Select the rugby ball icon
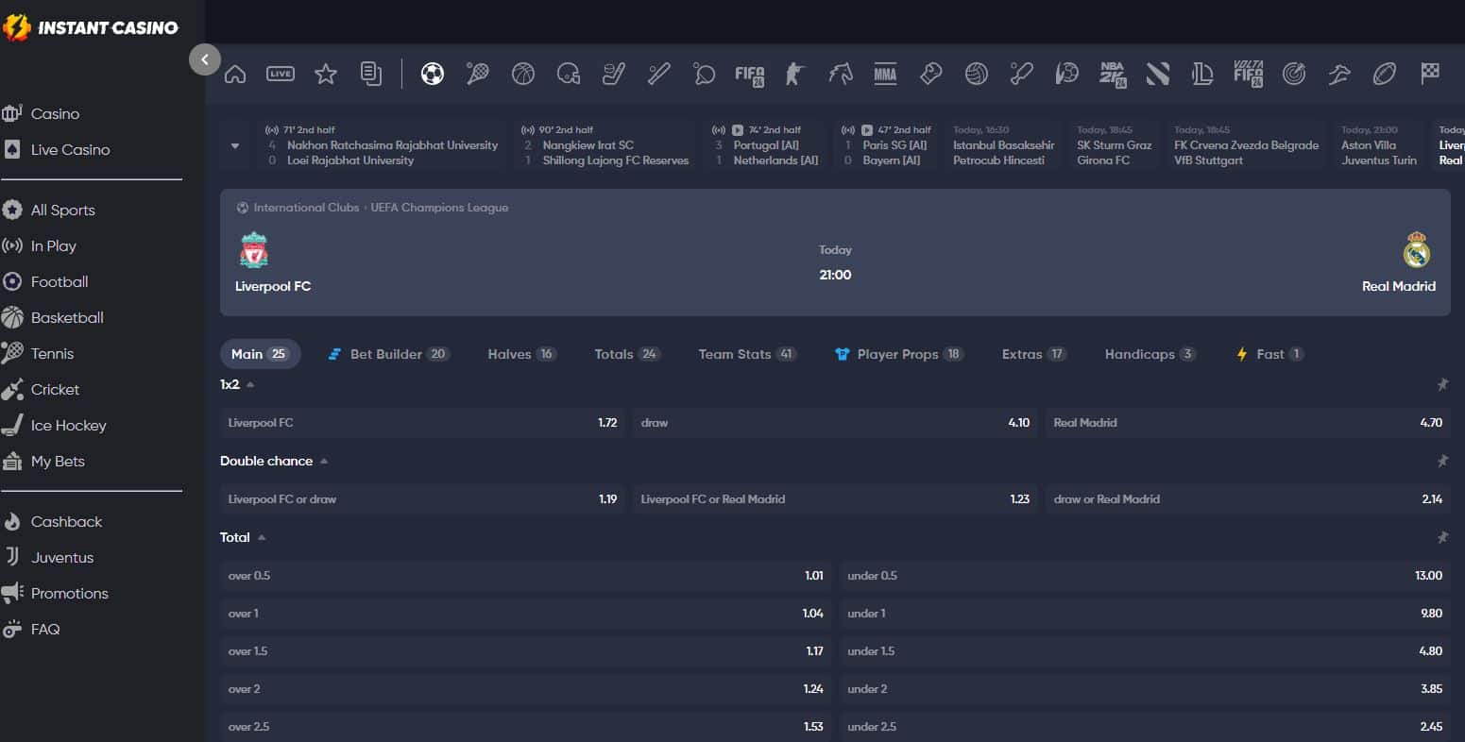 (x=1385, y=74)
